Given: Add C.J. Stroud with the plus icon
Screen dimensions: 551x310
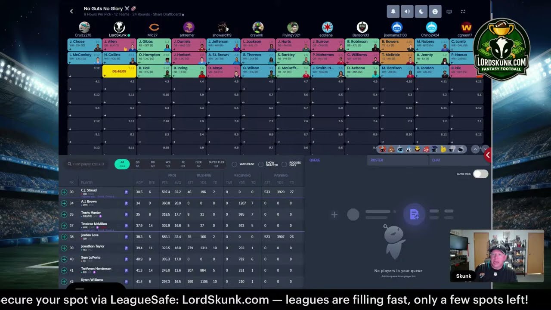Looking at the screenshot, I should (64, 192).
